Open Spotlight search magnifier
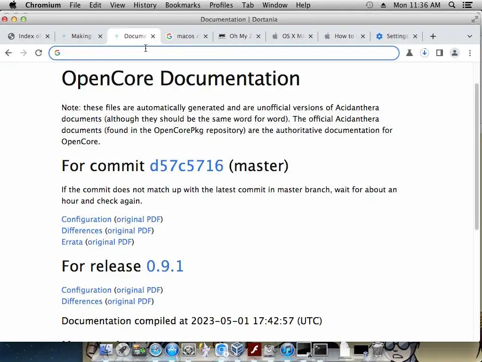This screenshot has width=482, height=362. [452, 5]
